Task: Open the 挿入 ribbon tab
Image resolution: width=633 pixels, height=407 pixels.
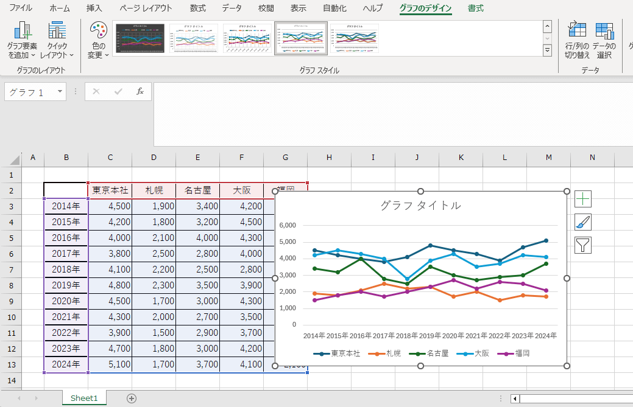Action: [x=94, y=9]
